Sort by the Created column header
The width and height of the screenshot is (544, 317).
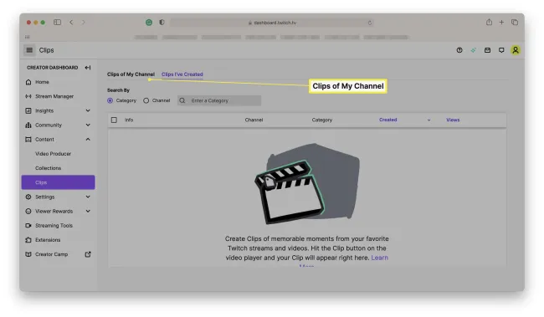pyautogui.click(x=387, y=120)
